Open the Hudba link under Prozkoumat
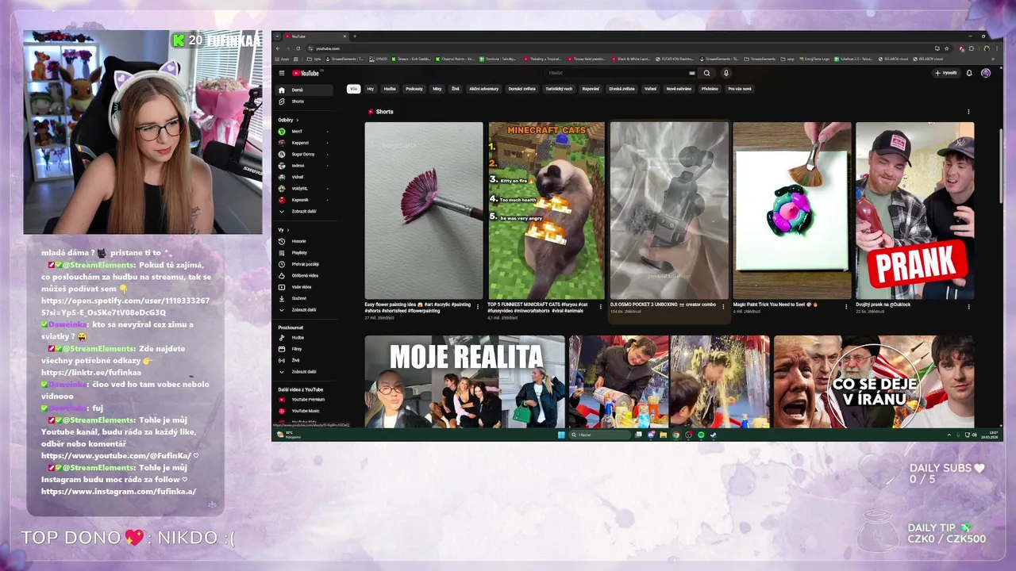1016x571 pixels. (302, 338)
